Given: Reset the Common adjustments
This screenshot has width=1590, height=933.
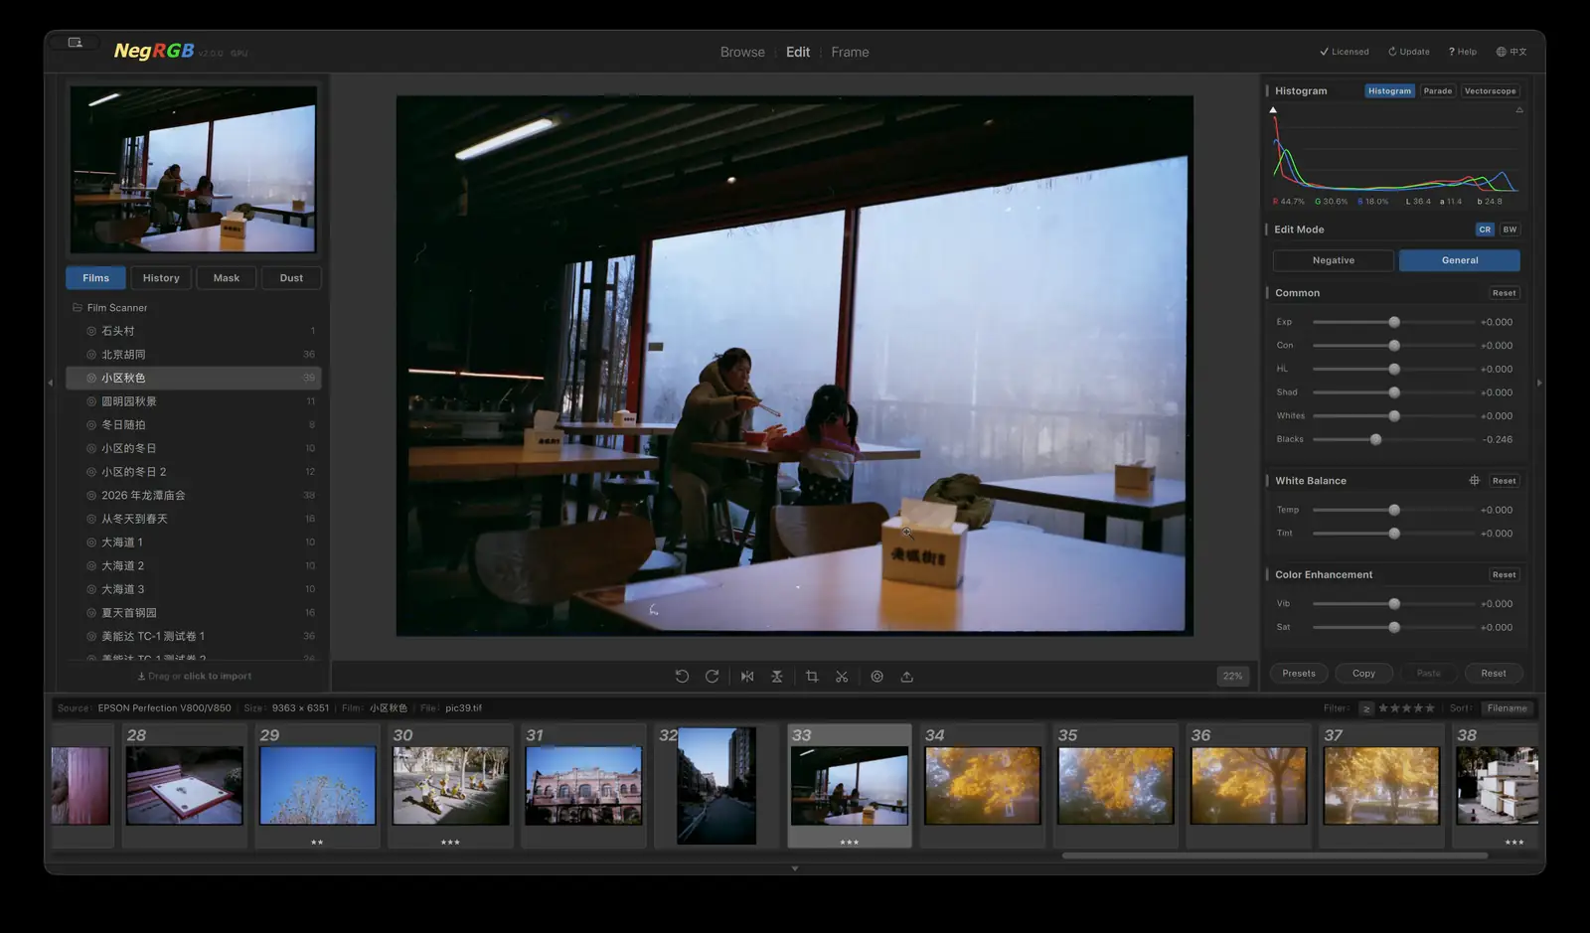Looking at the screenshot, I should click(1504, 293).
